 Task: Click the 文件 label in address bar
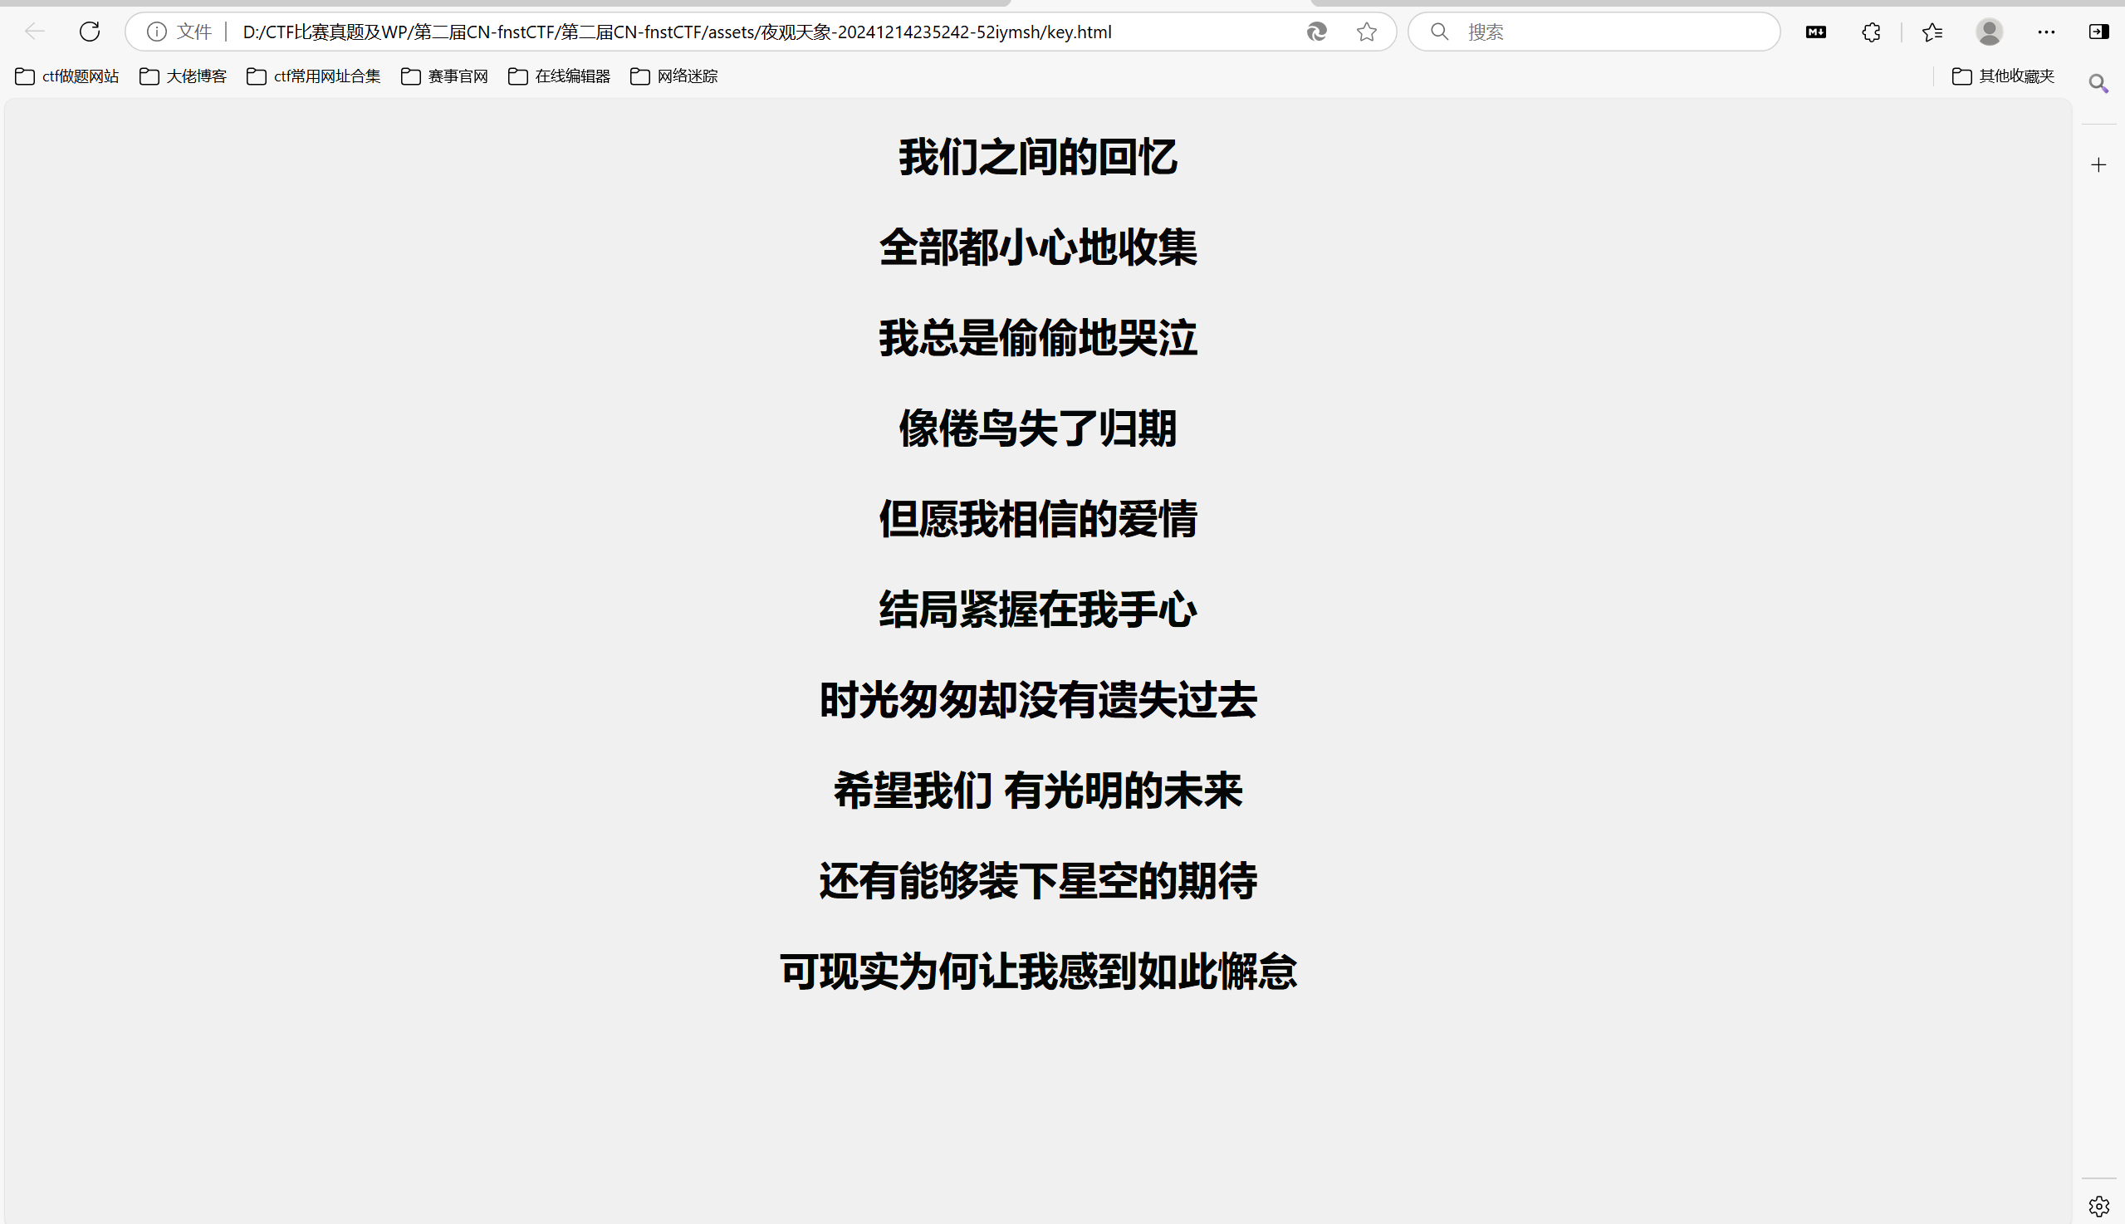(x=194, y=32)
